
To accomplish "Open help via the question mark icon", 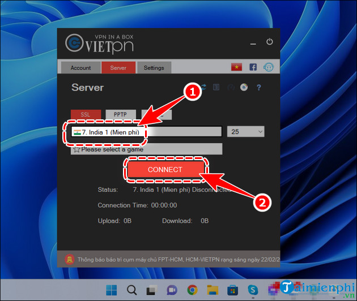I will [x=258, y=88].
